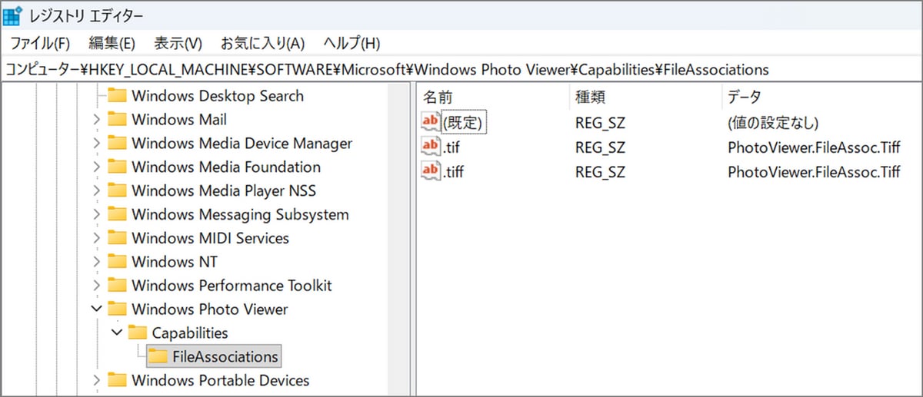
Task: Expand the Windows NT tree node
Action: [96, 262]
